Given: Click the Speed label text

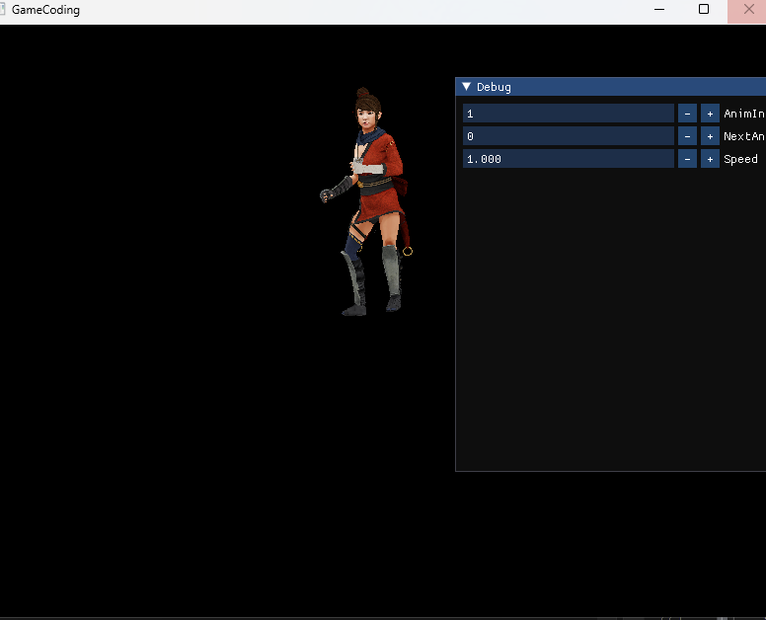Looking at the screenshot, I should [x=740, y=159].
